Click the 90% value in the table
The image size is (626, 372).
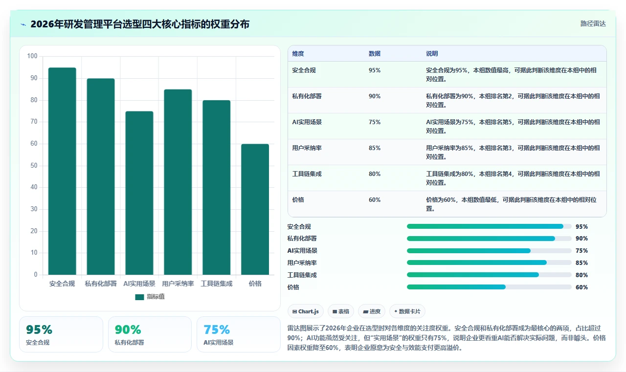pos(375,96)
